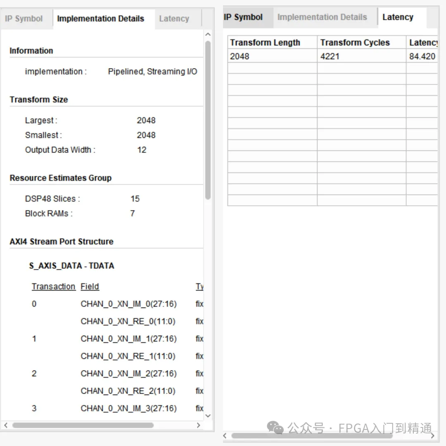
Task: Click the Transaction column heading link
Action: 53,287
